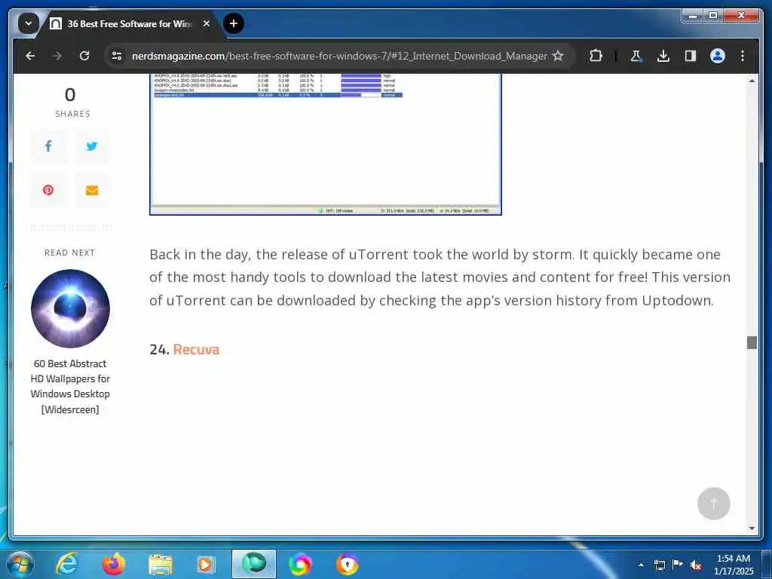Close the 36 Best Free Software tab
Screen dimensions: 772x579
click(x=207, y=23)
